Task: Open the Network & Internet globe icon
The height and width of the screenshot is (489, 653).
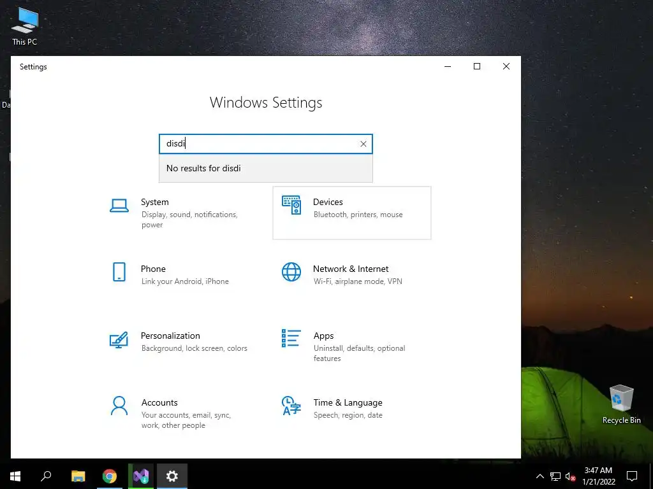Action: click(x=291, y=272)
